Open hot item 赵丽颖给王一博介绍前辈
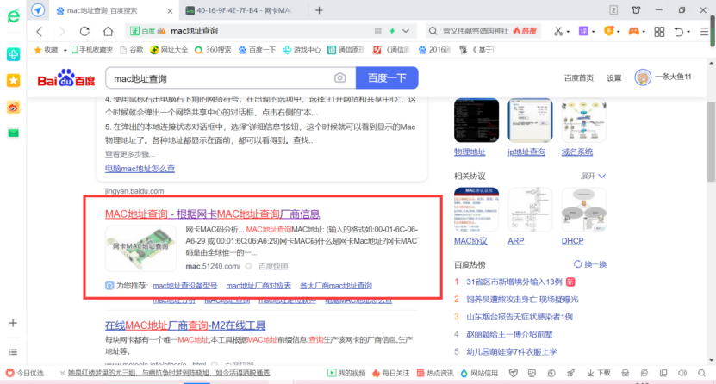Viewport: 716px width, 384px height. pos(509,334)
